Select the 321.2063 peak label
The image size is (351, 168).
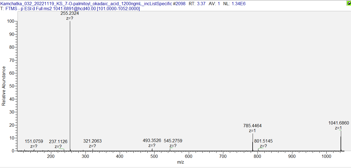92,141
